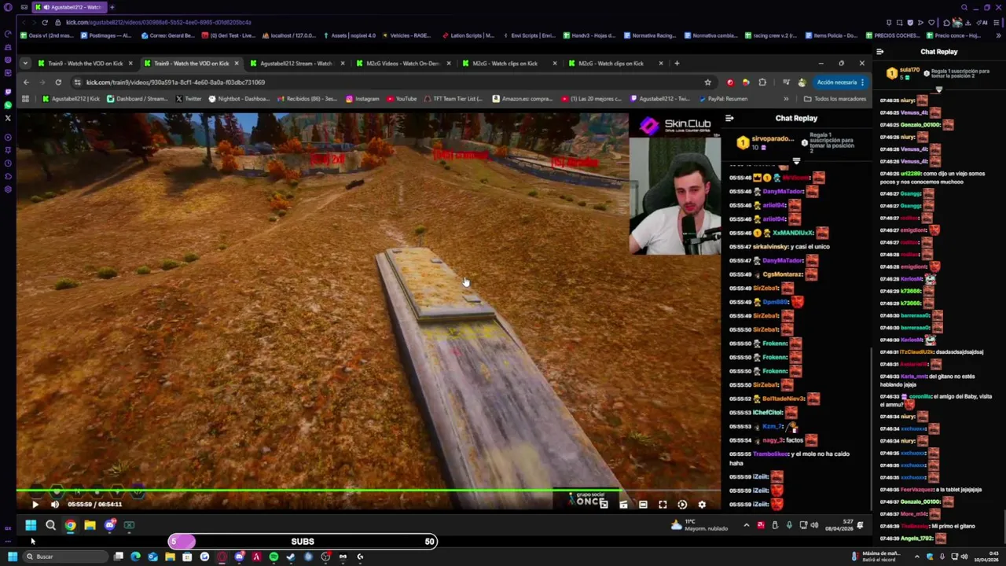Switch to M2cG Videos tab
Image resolution: width=1006 pixels, height=566 pixels.
click(x=402, y=63)
